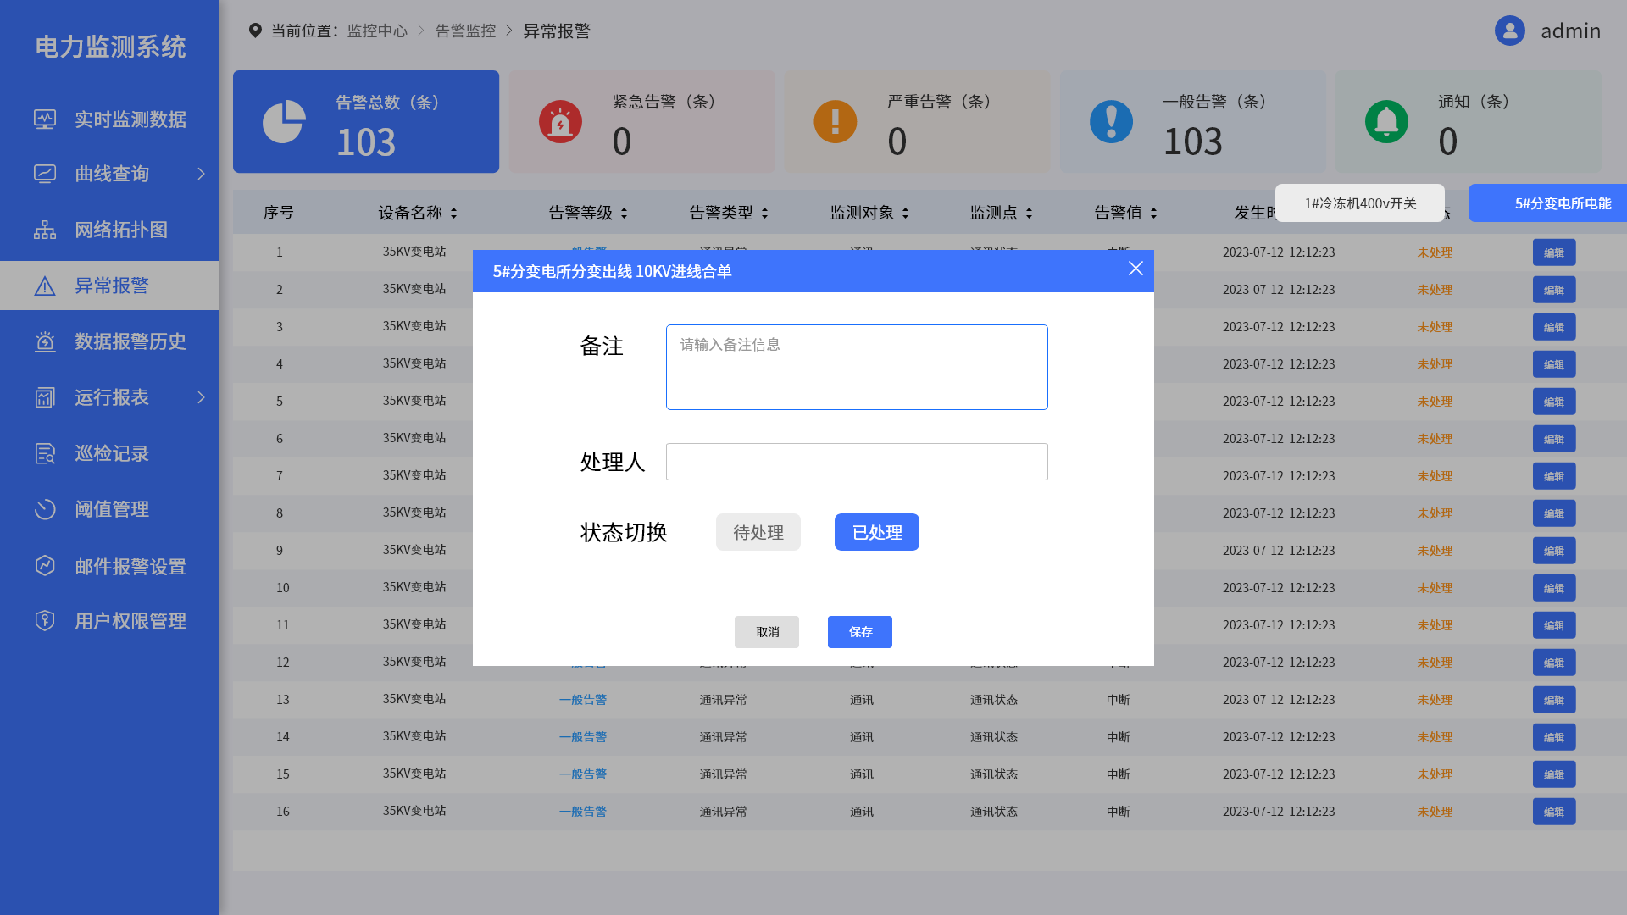
Task: Click 通讯状态 cell in row 13
Action: [x=994, y=700]
